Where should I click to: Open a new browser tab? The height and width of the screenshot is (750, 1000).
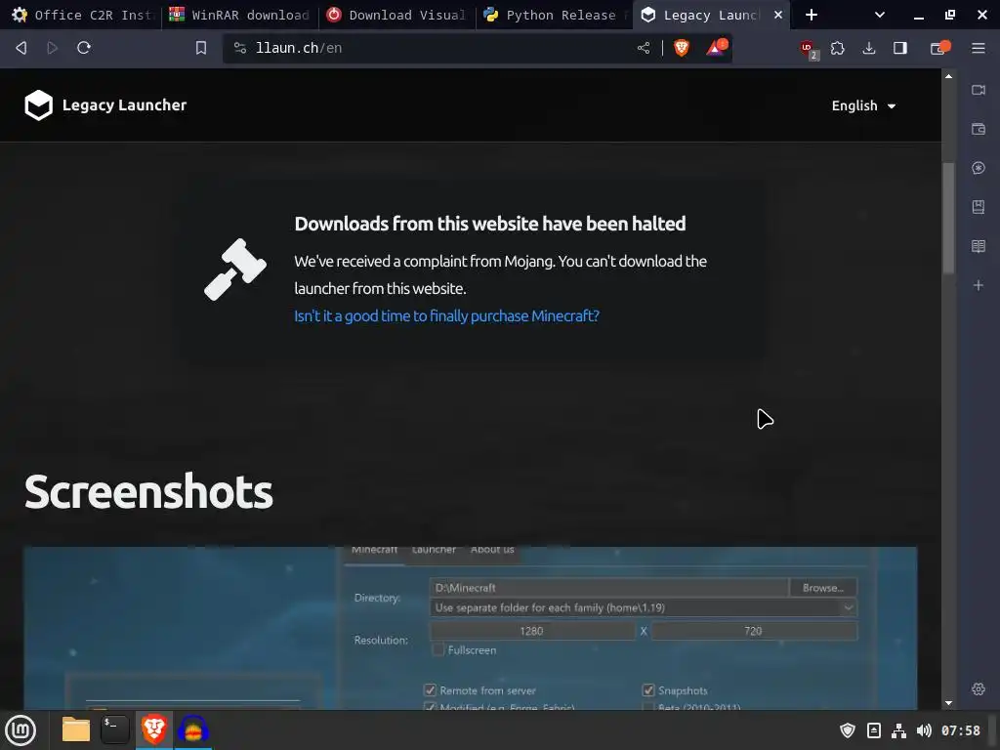[x=812, y=15]
